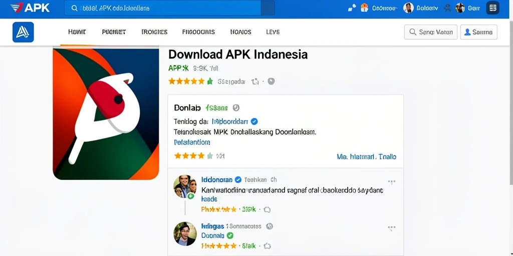Image resolution: width=513 pixels, height=256 pixels.
Task: Click the 'Gsargadar' text next to the stars
Action: 231,81
